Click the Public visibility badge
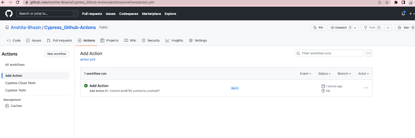 (x=103, y=27)
